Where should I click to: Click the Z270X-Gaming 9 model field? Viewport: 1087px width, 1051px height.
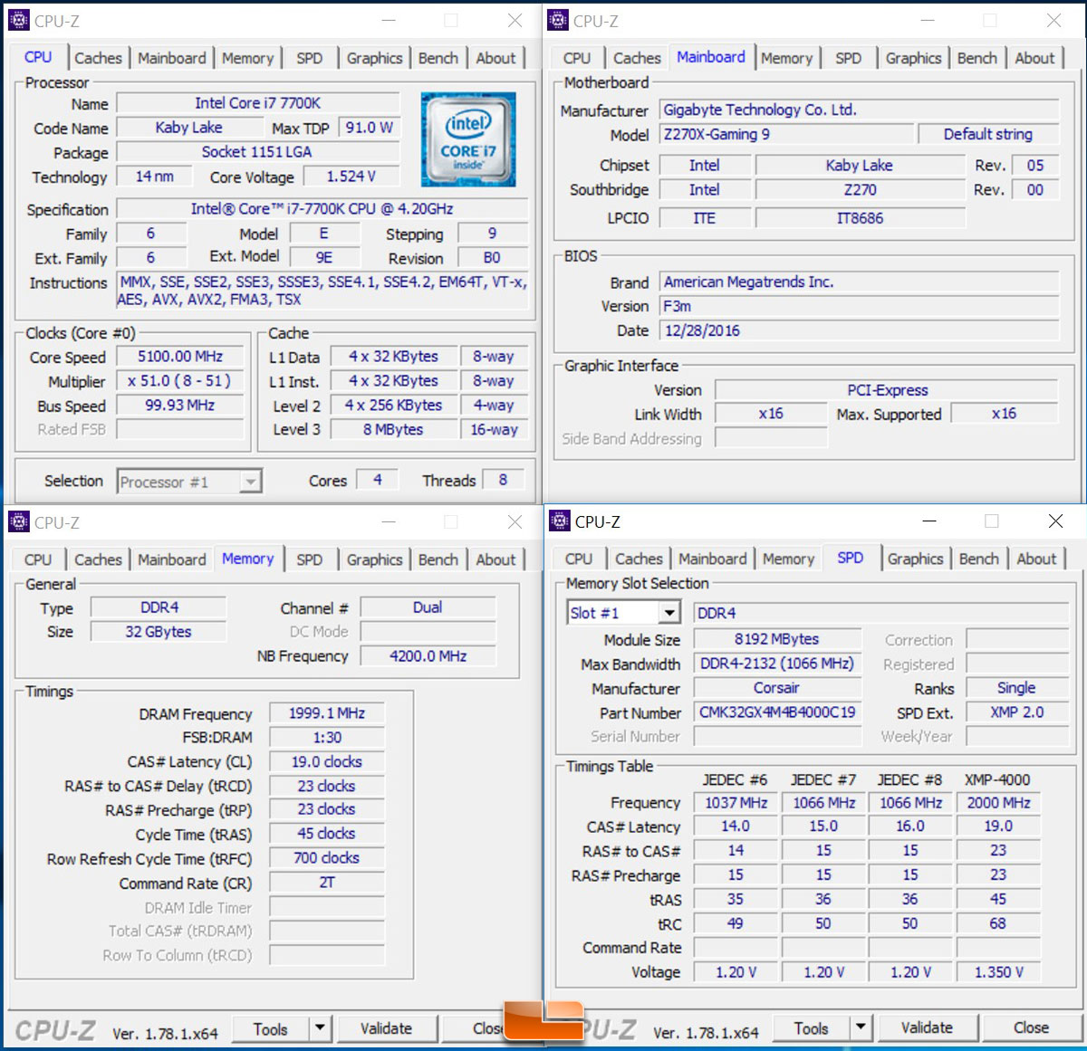pyautogui.click(x=784, y=134)
